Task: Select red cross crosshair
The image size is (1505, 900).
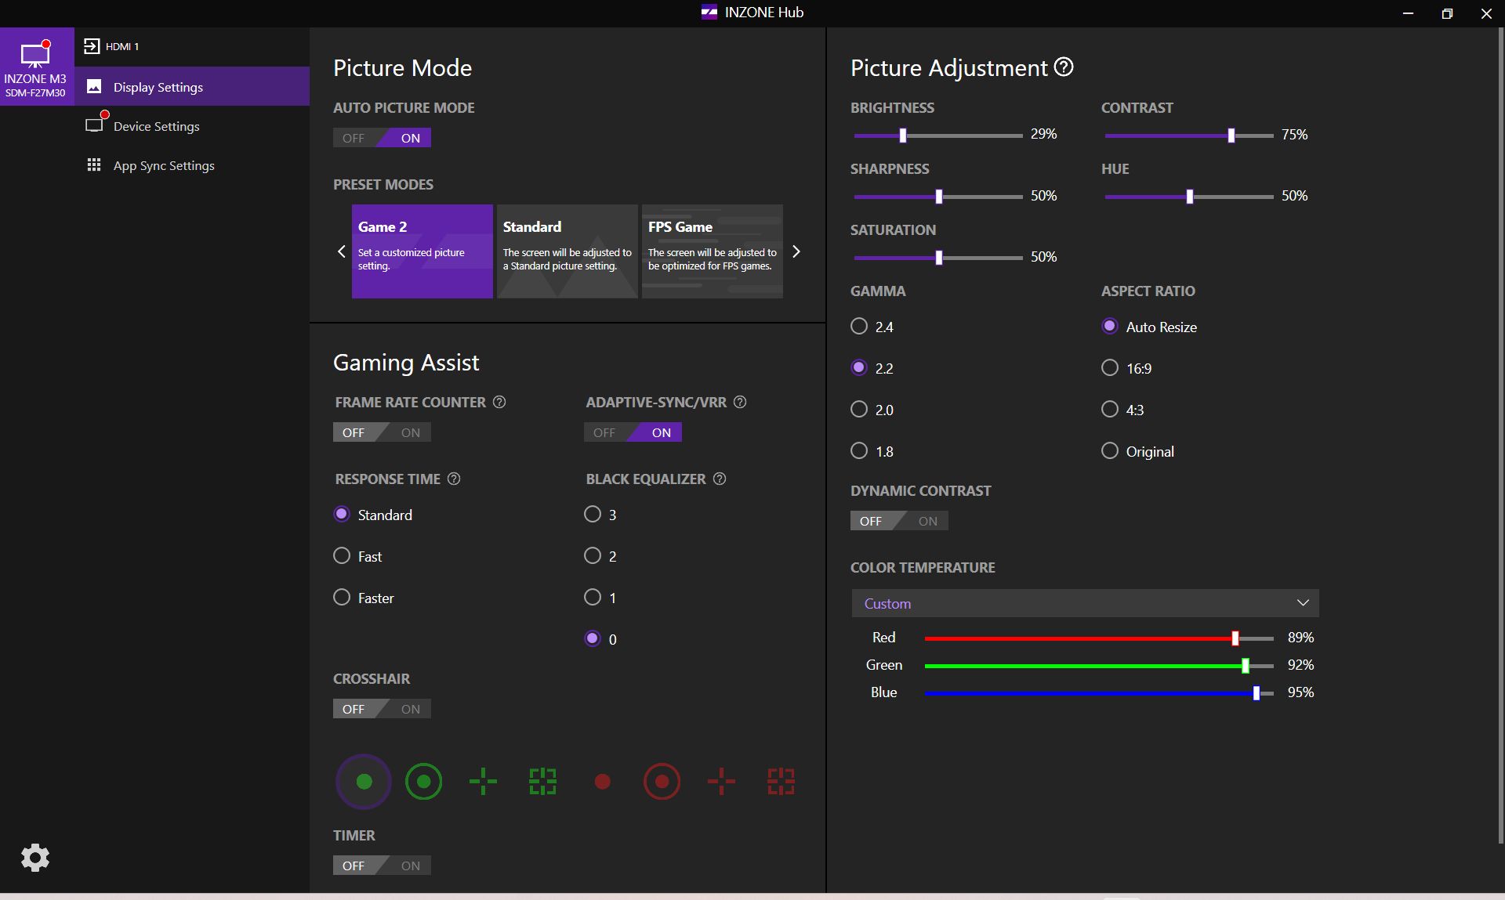Action: pyautogui.click(x=721, y=781)
